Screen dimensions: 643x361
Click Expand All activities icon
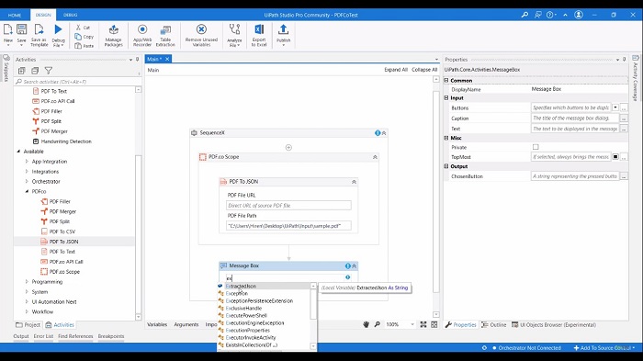click(22, 71)
